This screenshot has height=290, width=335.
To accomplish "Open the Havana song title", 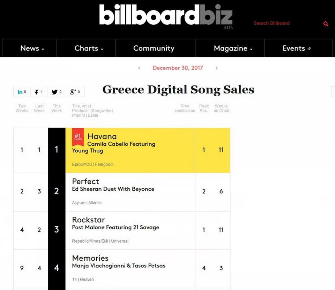I will click(x=102, y=136).
